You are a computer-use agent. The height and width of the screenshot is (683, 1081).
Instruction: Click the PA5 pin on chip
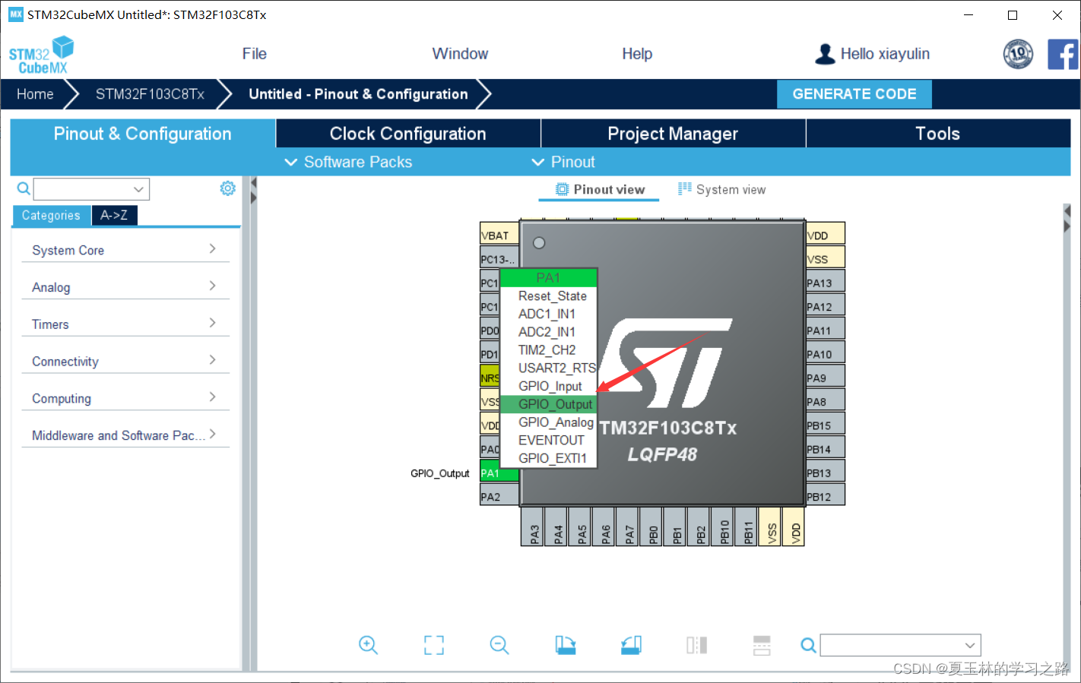coord(581,526)
